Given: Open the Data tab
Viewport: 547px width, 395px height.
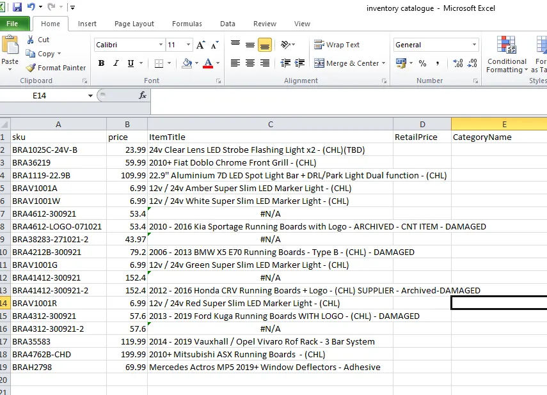Looking at the screenshot, I should pyautogui.click(x=228, y=24).
